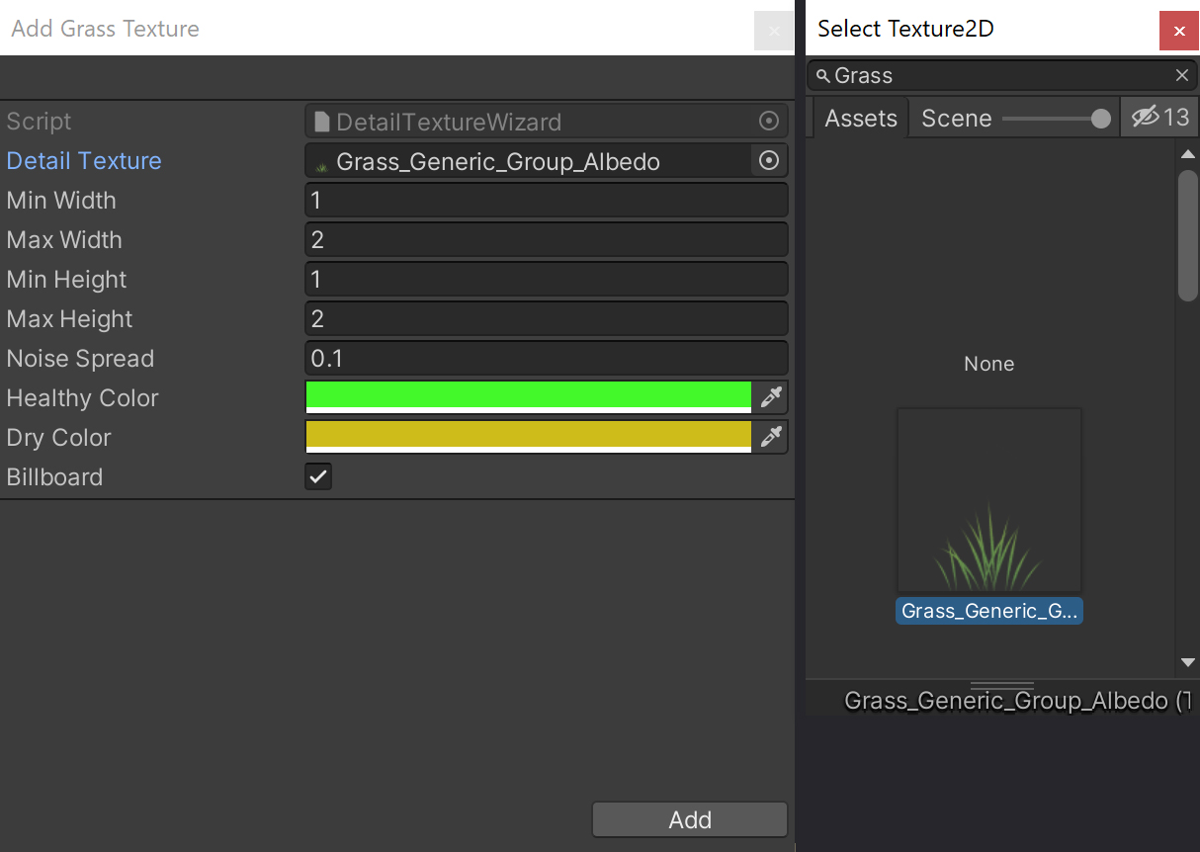The width and height of the screenshot is (1200, 852).
Task: Open the Healthy Color swatch picker
Action: pos(529,397)
